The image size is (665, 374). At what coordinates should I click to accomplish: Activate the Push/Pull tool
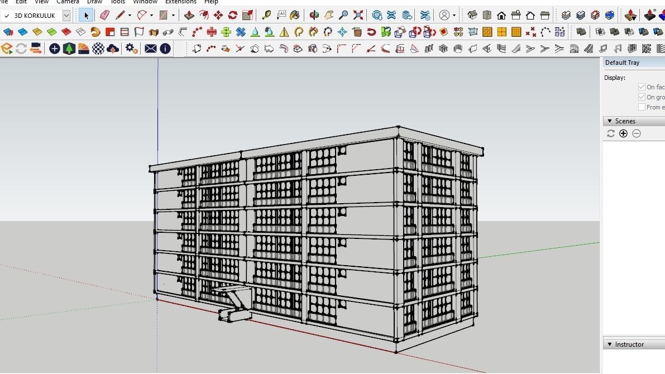(x=189, y=16)
